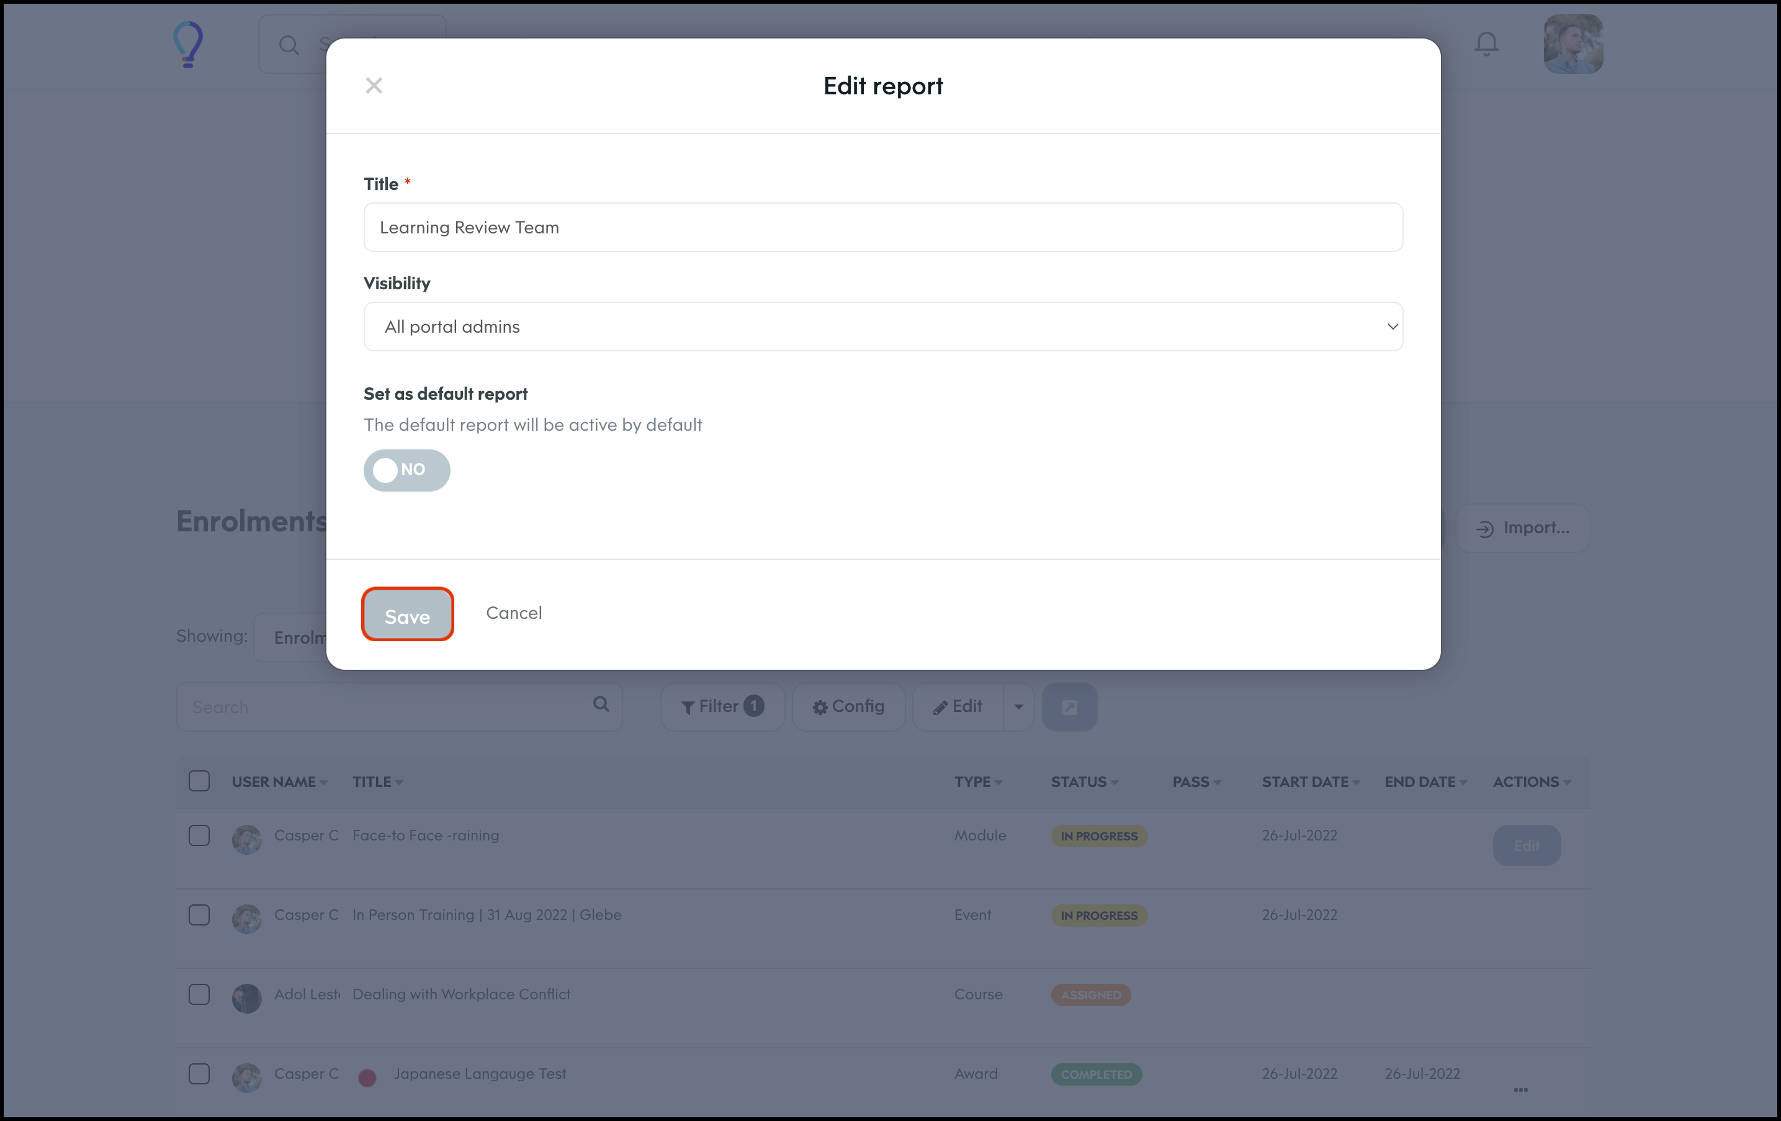Click the notification bell icon

tap(1486, 43)
